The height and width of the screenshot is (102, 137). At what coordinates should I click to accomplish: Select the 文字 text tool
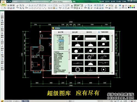[72, 7]
